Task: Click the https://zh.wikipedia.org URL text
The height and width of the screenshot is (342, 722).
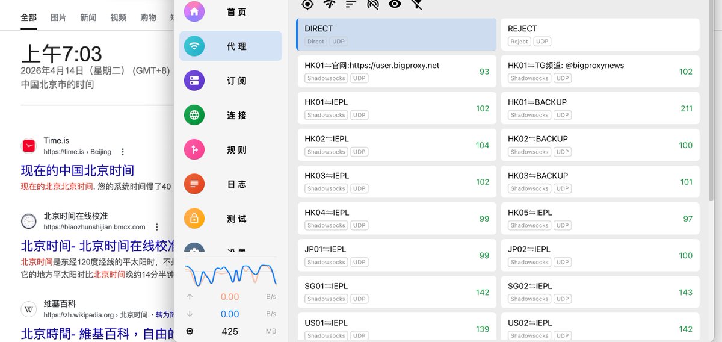Action: coord(78,315)
